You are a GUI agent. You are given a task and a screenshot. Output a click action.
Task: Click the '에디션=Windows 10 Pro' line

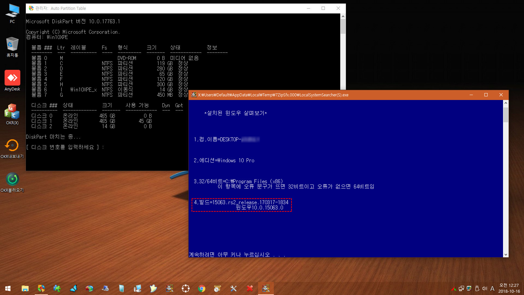pos(224,160)
